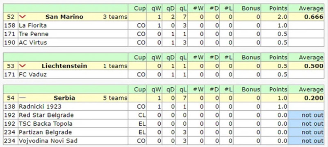Click the "not out" cell for Red Star Belgrade

[306, 115]
